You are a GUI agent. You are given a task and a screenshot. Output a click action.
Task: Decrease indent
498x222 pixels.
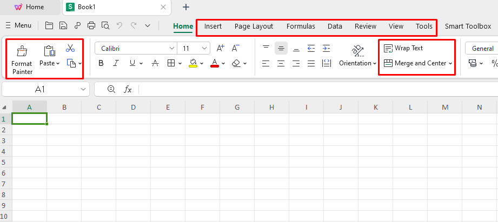[311, 48]
